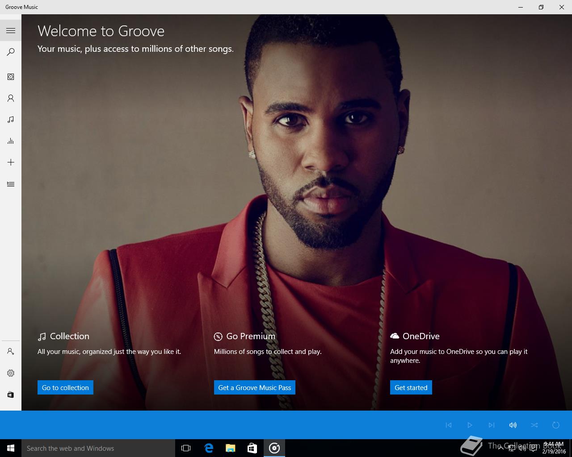Toggle repeat in player bar
The width and height of the screenshot is (572, 457).
[556, 425]
